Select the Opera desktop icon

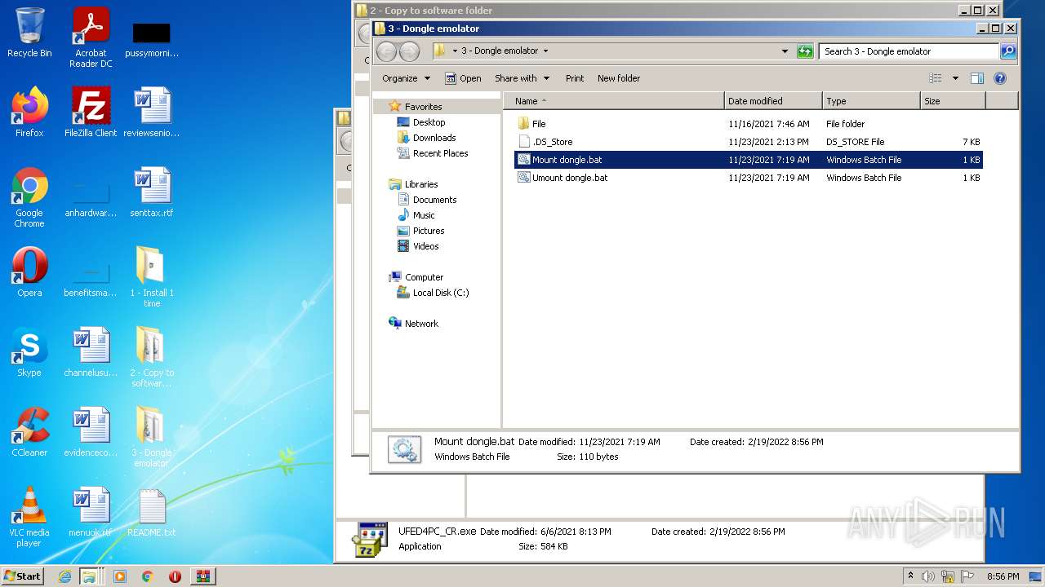[x=29, y=272]
